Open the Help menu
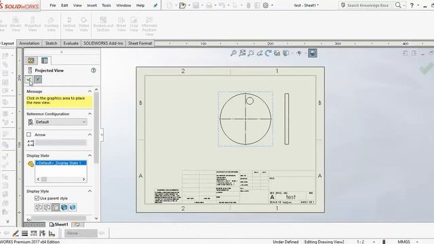 (x=140, y=5)
